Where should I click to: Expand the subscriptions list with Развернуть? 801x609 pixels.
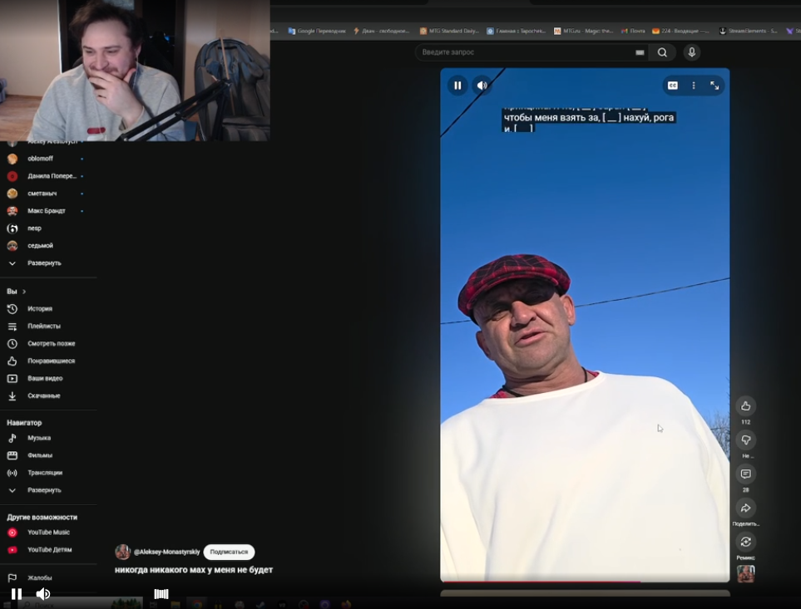tap(45, 263)
